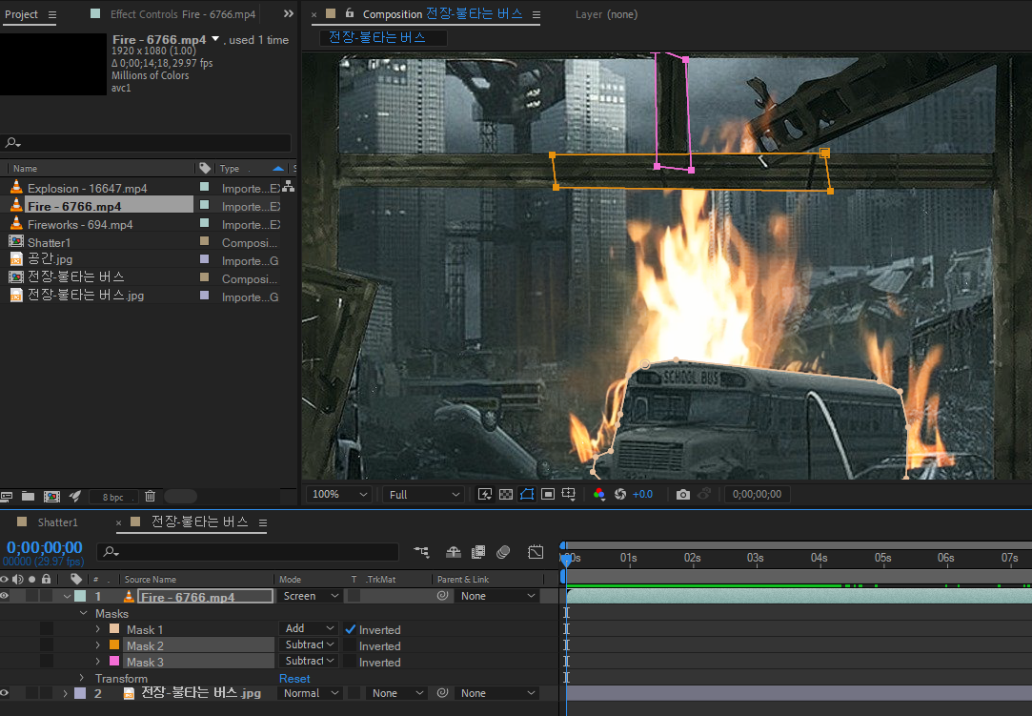
Task: Toggle transparency grid in composition viewer
Action: [x=505, y=494]
